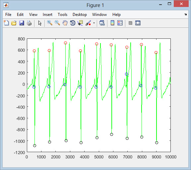
Task: Expand the toolbar dock arrow at the menu bar's right end
Action: click(185, 15)
